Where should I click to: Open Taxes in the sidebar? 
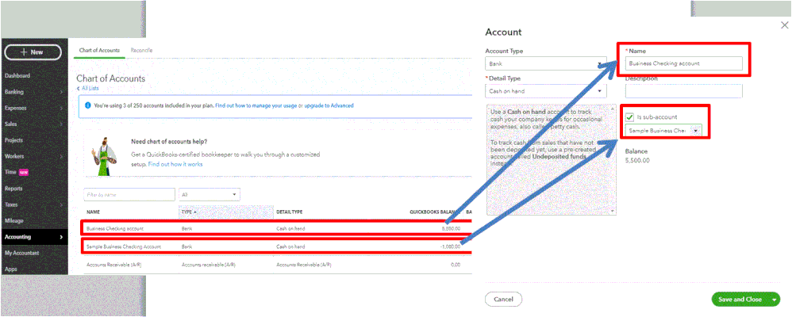(x=12, y=205)
